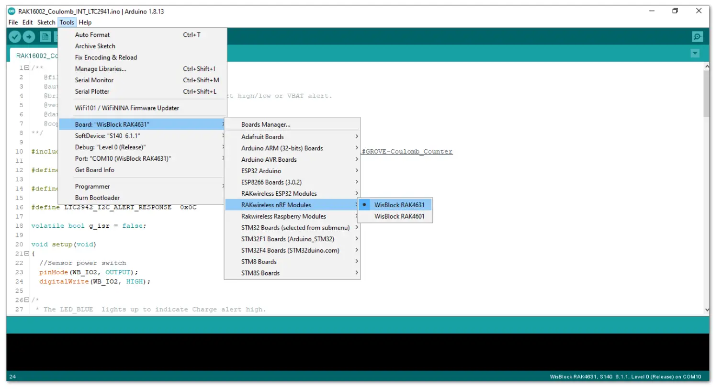Expand Arduino ARM (32-bits) Boards submenu
This screenshot has height=389, width=722.
pos(292,148)
